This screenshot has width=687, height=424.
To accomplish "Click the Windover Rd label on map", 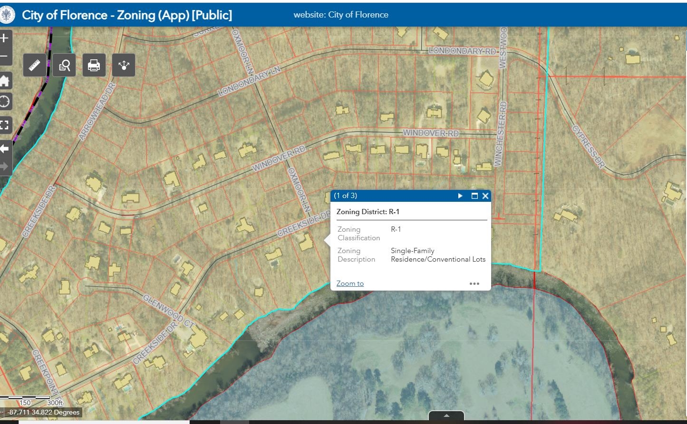I will point(430,133).
